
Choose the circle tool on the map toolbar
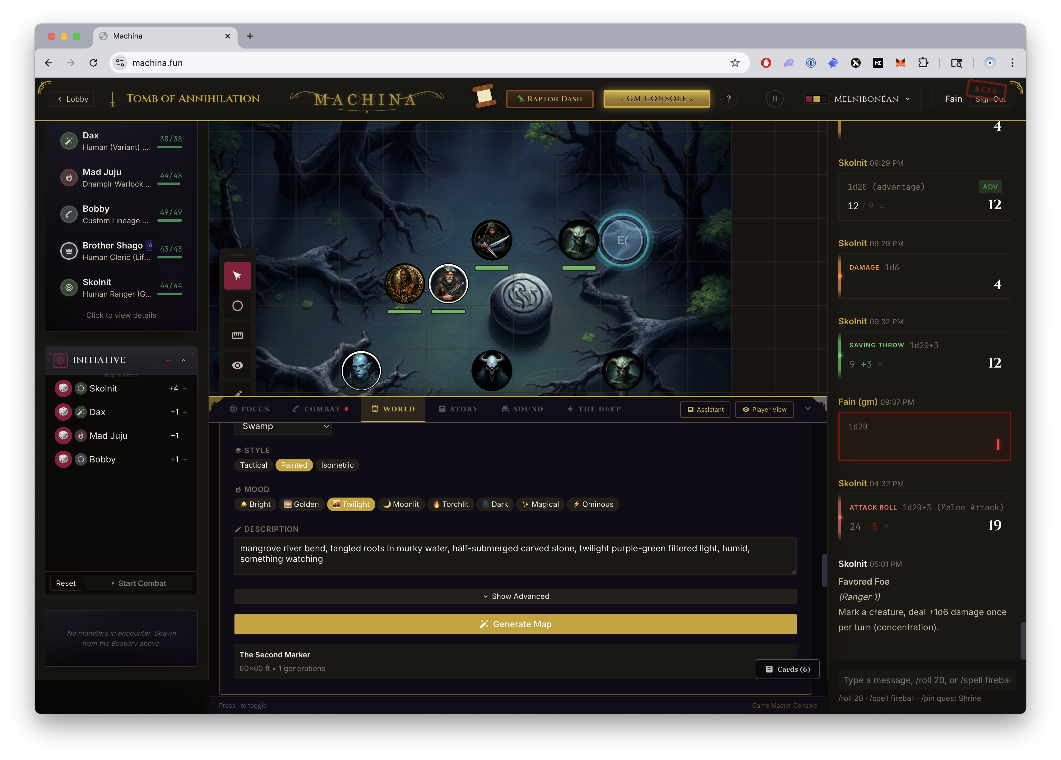(237, 306)
